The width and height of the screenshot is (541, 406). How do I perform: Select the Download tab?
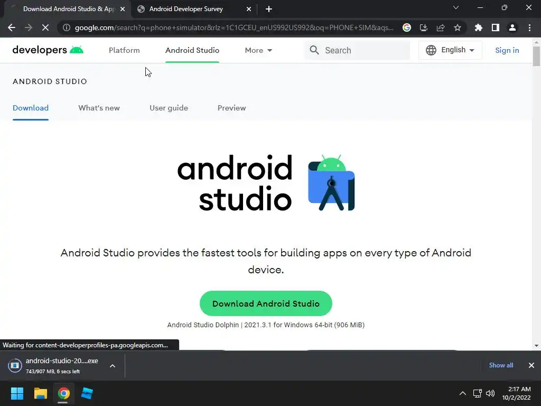coord(30,108)
